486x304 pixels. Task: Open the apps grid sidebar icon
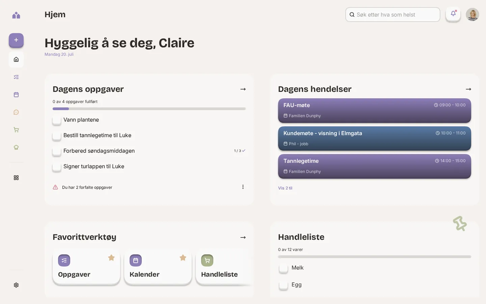[x=16, y=178]
